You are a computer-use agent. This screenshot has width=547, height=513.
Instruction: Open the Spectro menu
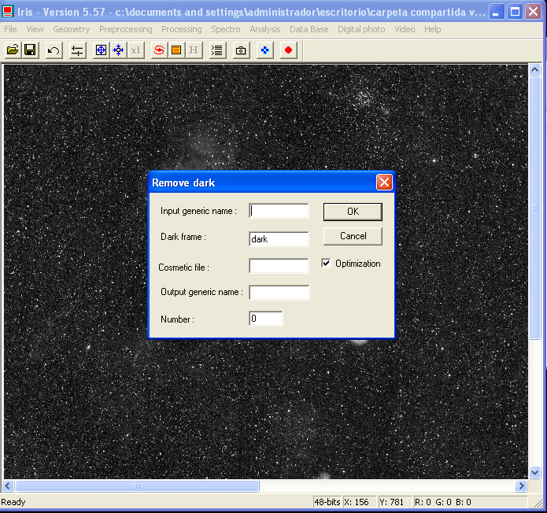click(x=226, y=29)
